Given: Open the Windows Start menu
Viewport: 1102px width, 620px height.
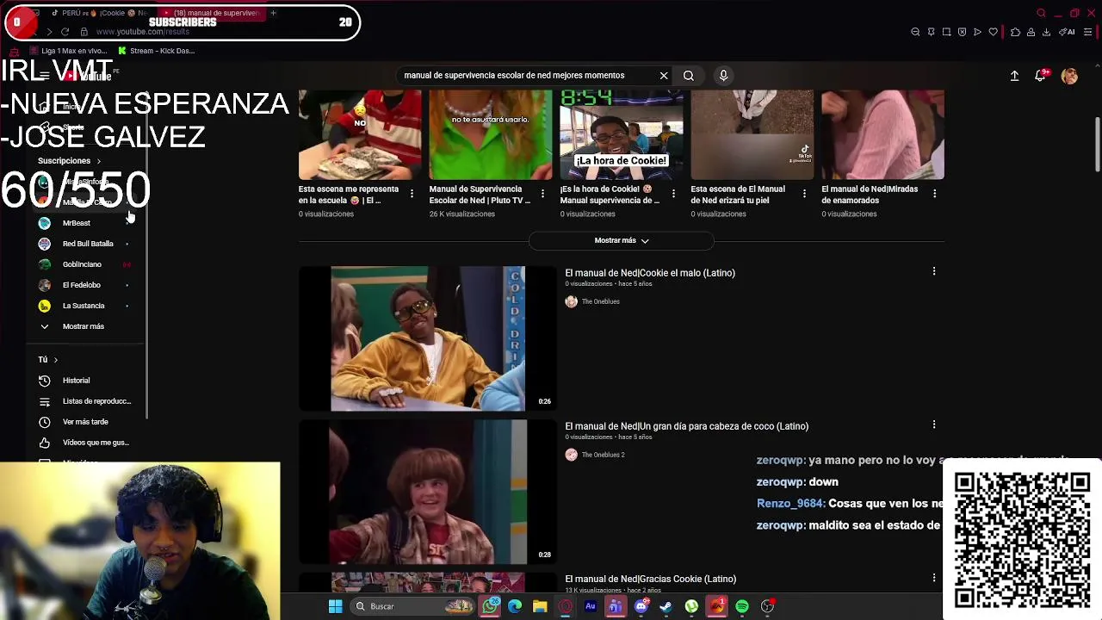Looking at the screenshot, I should pos(335,606).
